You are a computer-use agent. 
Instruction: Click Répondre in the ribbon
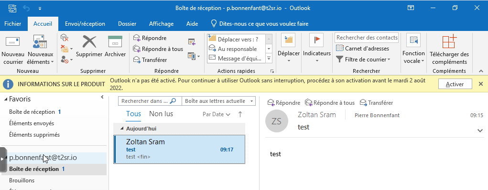coord(150,38)
